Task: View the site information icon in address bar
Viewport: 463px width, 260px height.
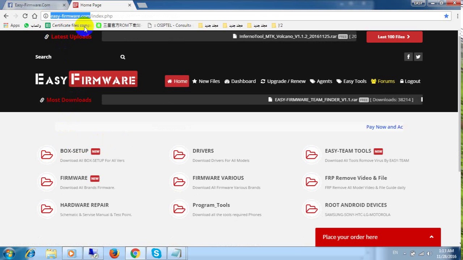Action: (46, 16)
